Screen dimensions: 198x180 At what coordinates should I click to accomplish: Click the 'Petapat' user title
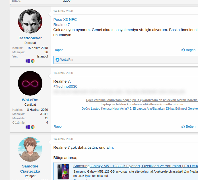pos(30,176)
